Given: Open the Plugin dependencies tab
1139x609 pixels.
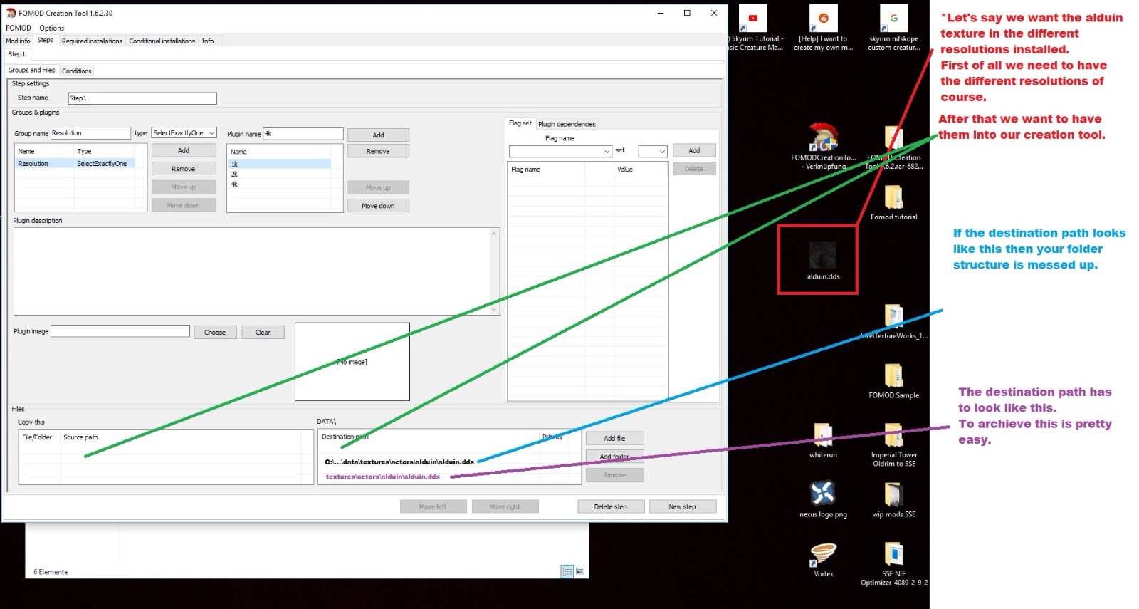Looking at the screenshot, I should click(567, 124).
